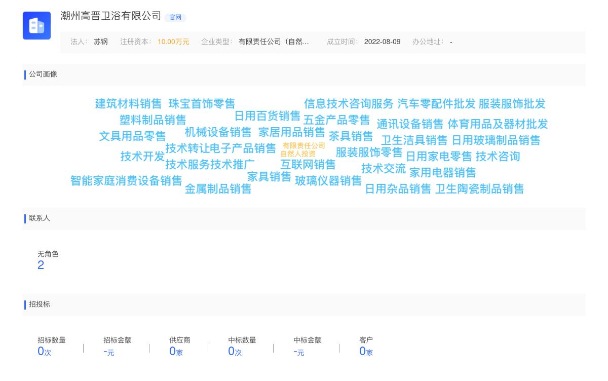The width and height of the screenshot is (608, 381).
Task: Select word cloud tag 信息技术咨询服务
Action: (x=349, y=104)
